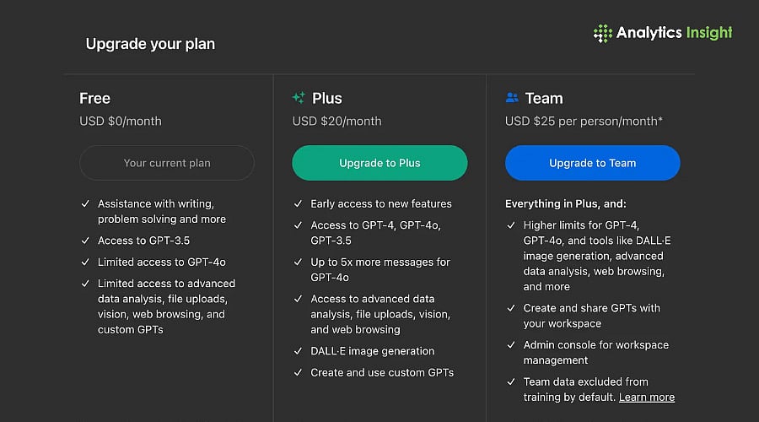Open the Learn more link
This screenshot has width=759, height=422.
coord(647,398)
